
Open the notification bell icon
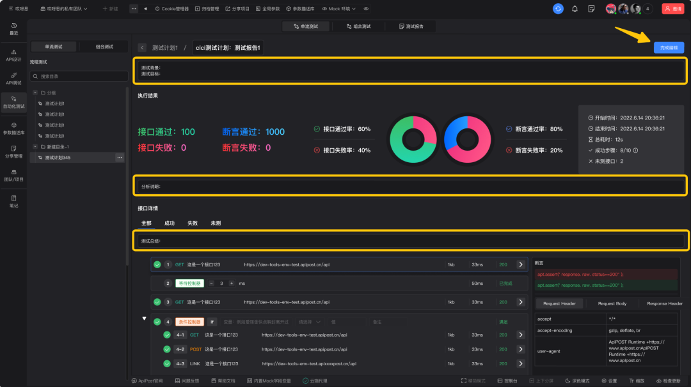click(x=575, y=9)
